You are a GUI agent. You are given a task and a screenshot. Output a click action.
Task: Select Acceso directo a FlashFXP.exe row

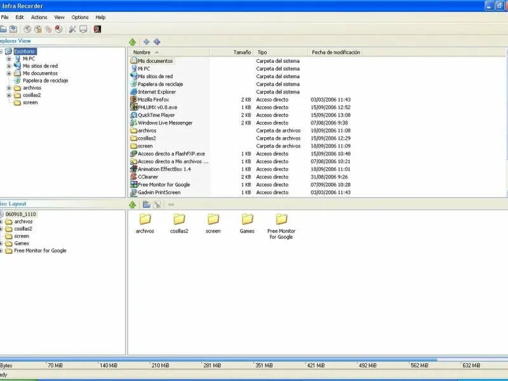tap(171, 154)
